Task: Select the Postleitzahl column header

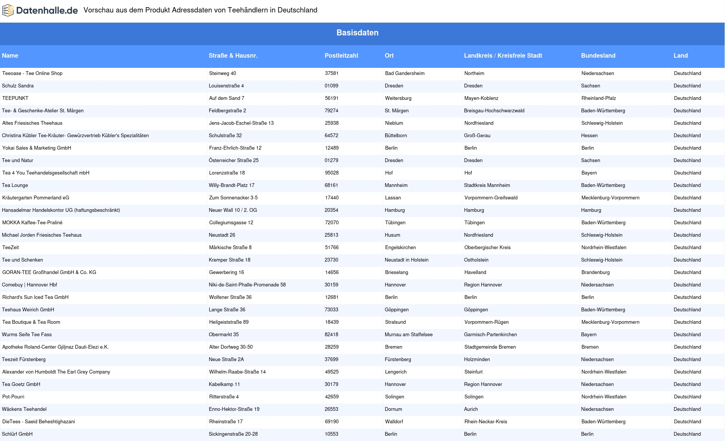Action: [x=341, y=55]
